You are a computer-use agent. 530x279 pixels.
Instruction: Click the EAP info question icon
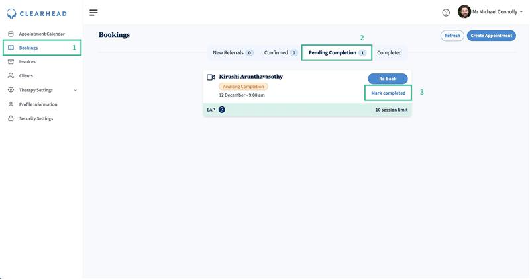222,110
